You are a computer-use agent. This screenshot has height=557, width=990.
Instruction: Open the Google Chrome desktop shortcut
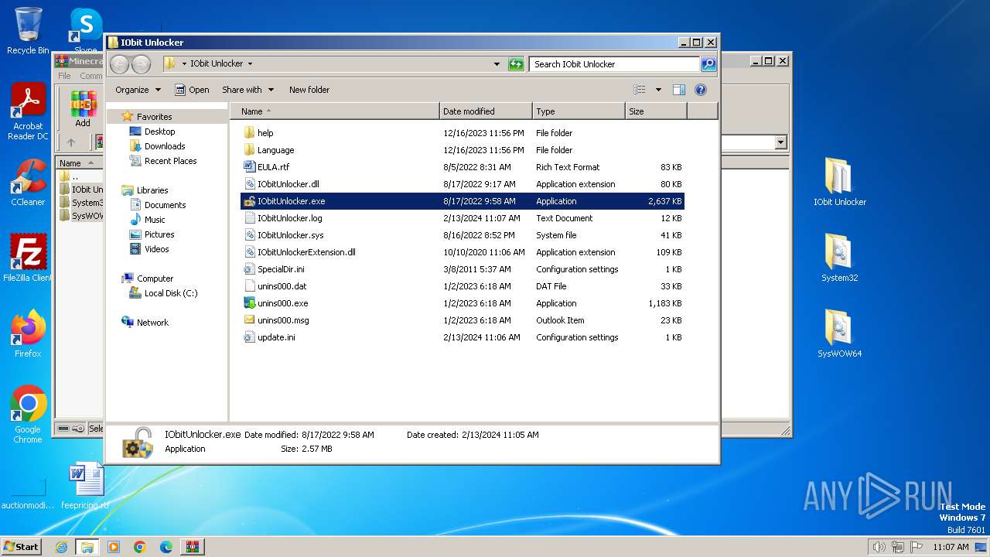click(28, 405)
